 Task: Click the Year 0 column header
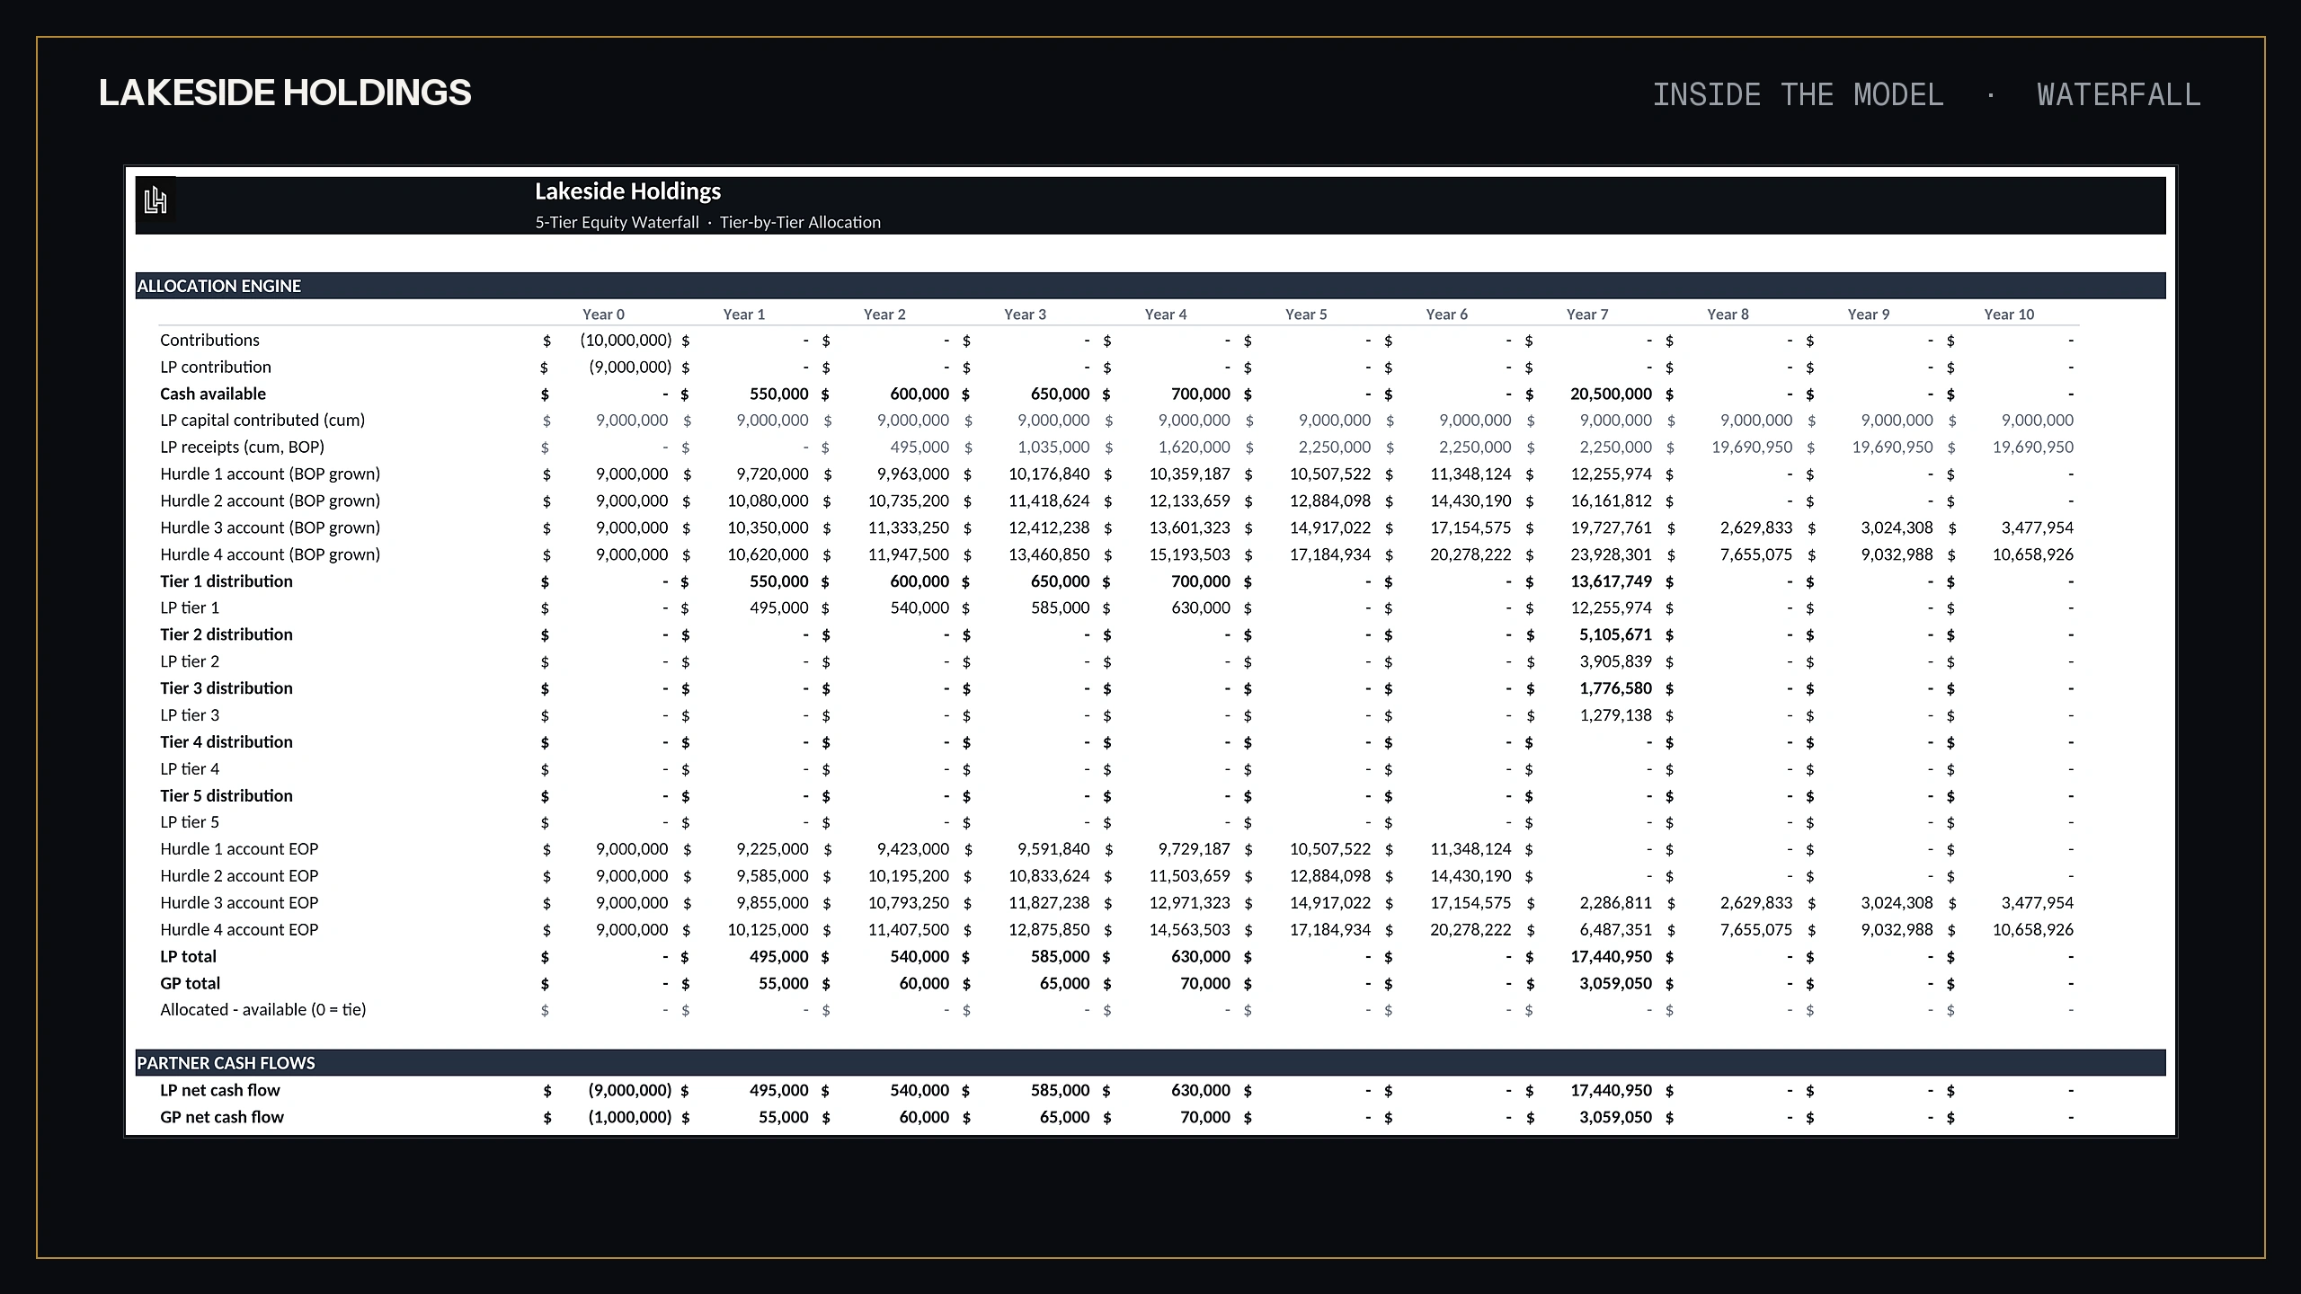[x=603, y=315]
